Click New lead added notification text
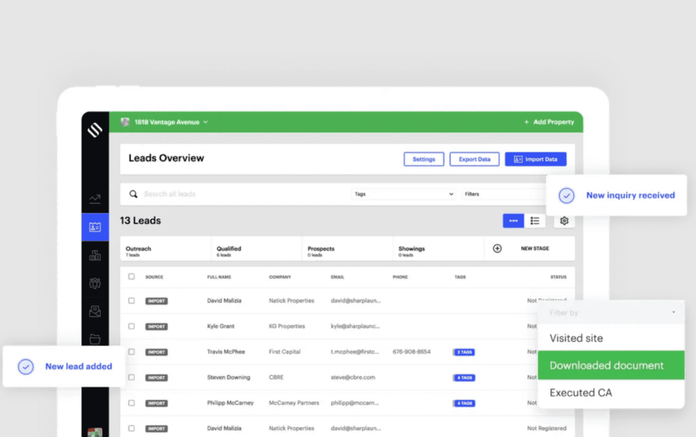Viewport: 696px width, 437px height. [78, 366]
